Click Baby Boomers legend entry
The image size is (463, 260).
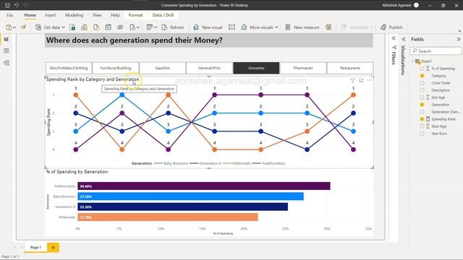point(171,163)
